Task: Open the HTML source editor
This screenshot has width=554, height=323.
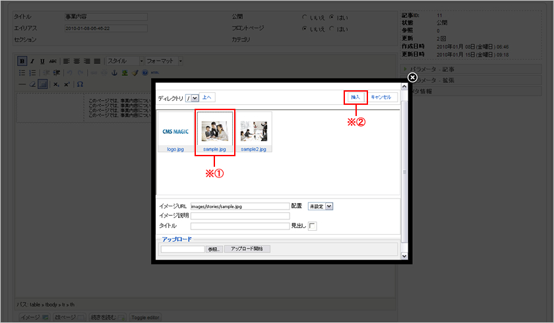Action: pyautogui.click(x=155, y=73)
